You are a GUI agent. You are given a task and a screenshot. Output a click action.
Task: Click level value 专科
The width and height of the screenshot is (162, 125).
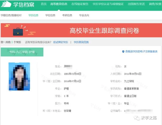coord(66,103)
